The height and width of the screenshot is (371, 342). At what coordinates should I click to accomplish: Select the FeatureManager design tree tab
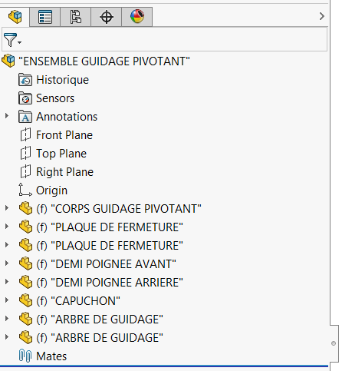coord(15,17)
